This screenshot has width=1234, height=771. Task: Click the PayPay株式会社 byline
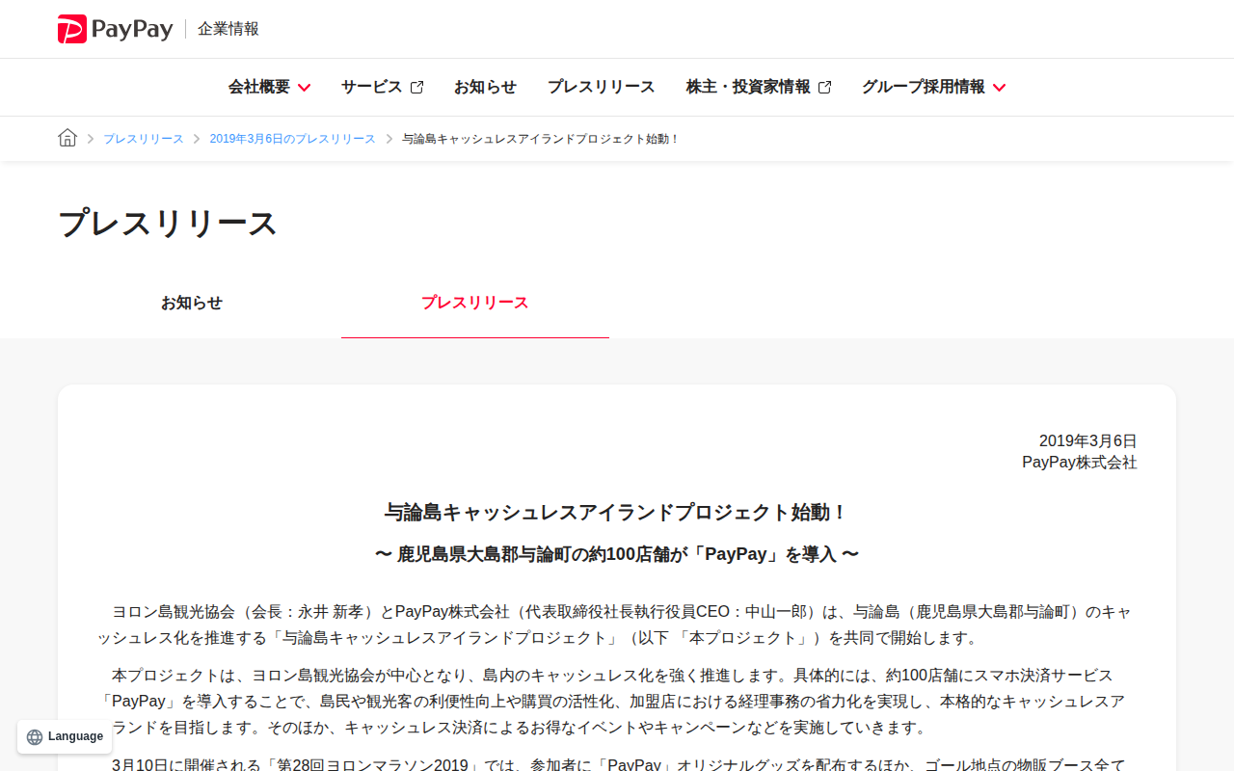tap(1080, 463)
